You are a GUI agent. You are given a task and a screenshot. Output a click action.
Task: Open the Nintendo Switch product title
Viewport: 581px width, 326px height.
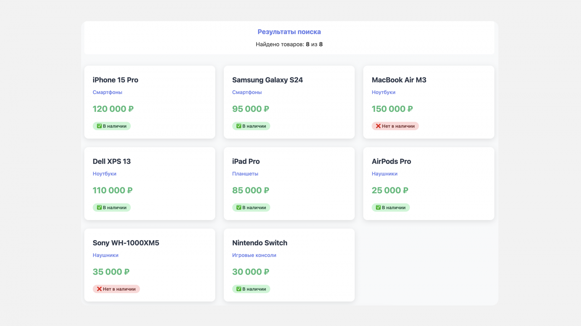pos(260,243)
